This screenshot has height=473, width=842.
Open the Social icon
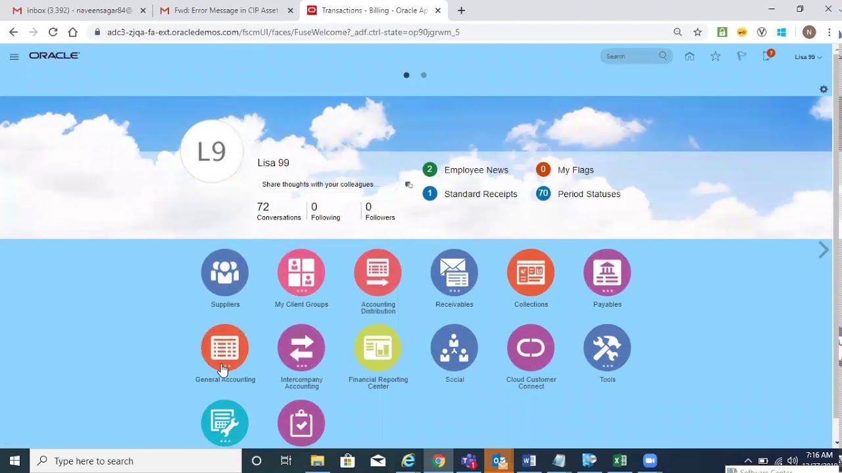(454, 348)
